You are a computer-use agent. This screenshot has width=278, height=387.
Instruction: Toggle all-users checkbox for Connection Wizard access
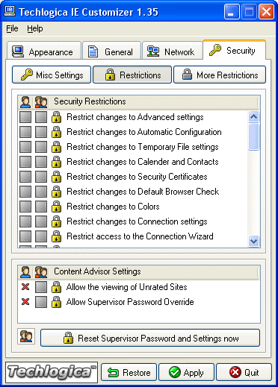coord(41,236)
